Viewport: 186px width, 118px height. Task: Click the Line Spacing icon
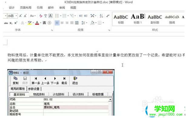[x=83, y=23]
